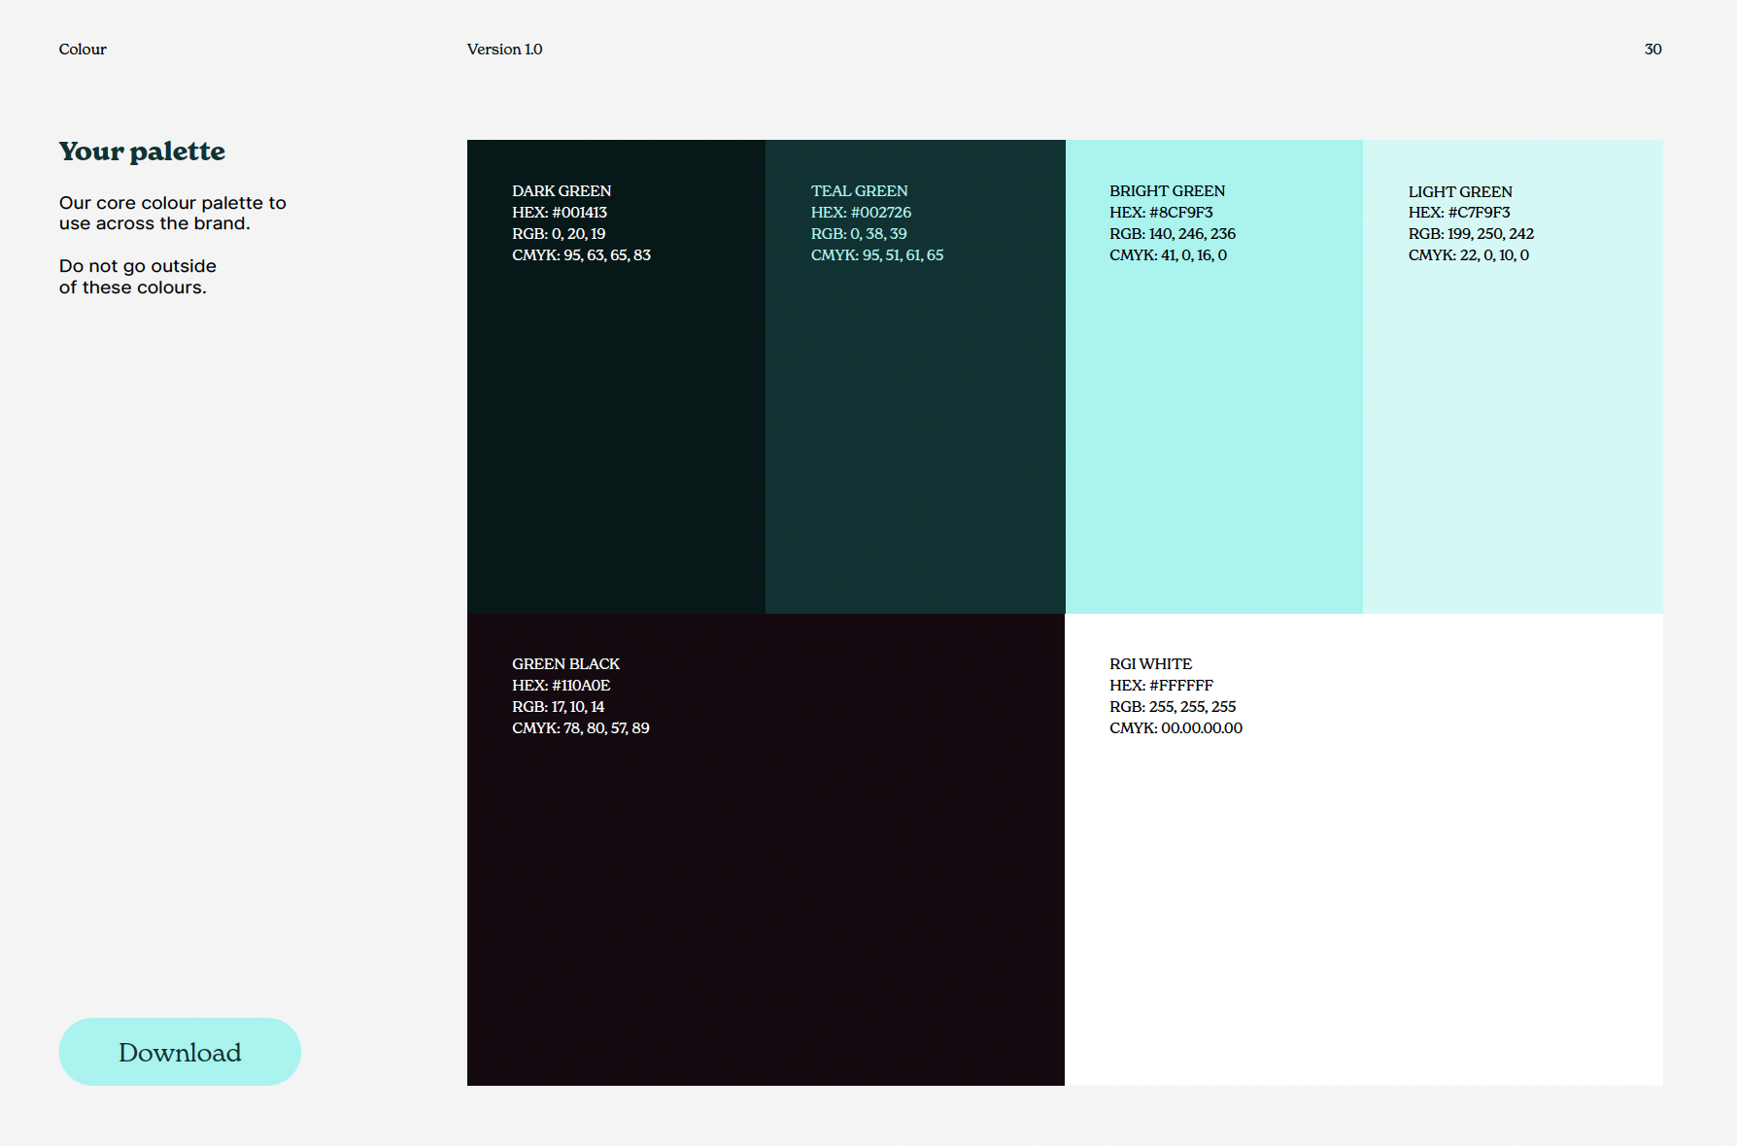Click the HEX #FFFFFF value text
This screenshot has width=1737, height=1146.
[x=1161, y=686]
